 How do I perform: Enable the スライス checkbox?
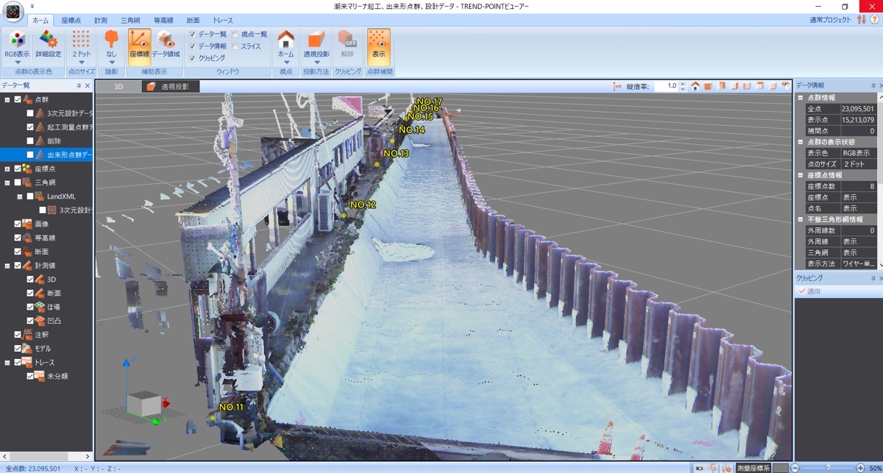(x=235, y=46)
